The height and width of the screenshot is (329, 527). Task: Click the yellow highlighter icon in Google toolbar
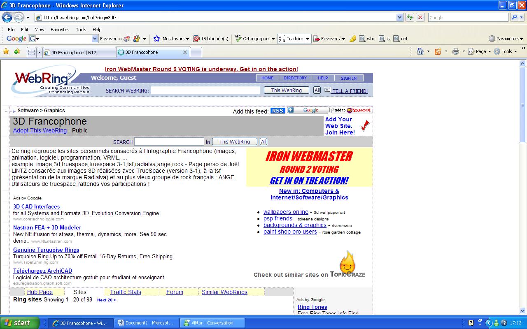tap(353, 39)
